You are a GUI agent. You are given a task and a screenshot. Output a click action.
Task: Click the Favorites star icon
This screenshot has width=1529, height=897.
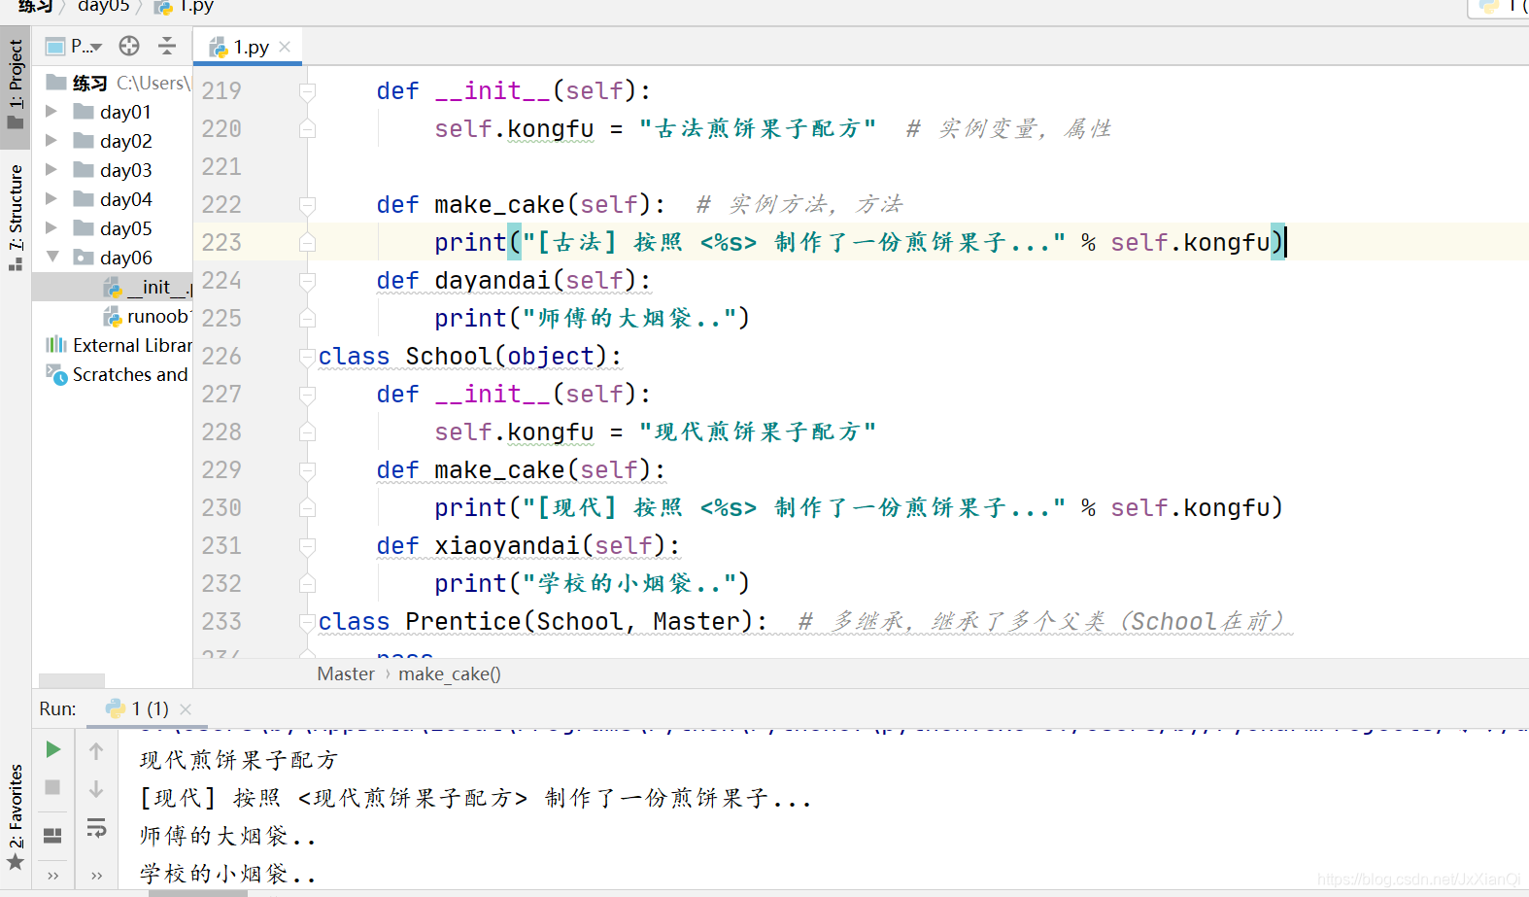[x=15, y=863]
